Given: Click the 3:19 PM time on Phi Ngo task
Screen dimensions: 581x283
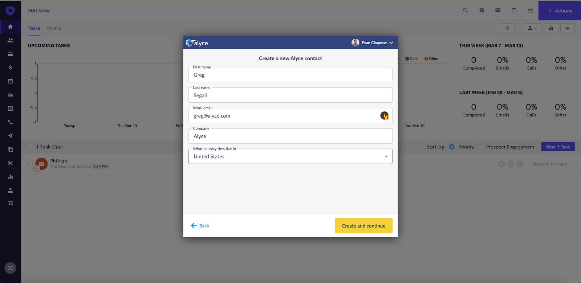Looking at the screenshot, I should point(100,167).
